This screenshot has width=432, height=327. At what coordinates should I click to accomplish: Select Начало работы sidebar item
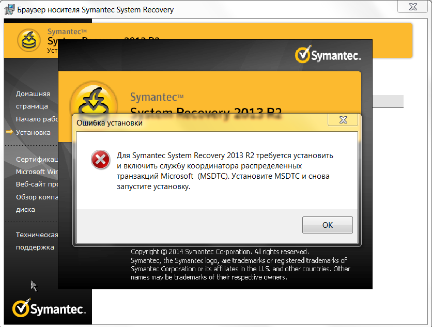[37, 119]
